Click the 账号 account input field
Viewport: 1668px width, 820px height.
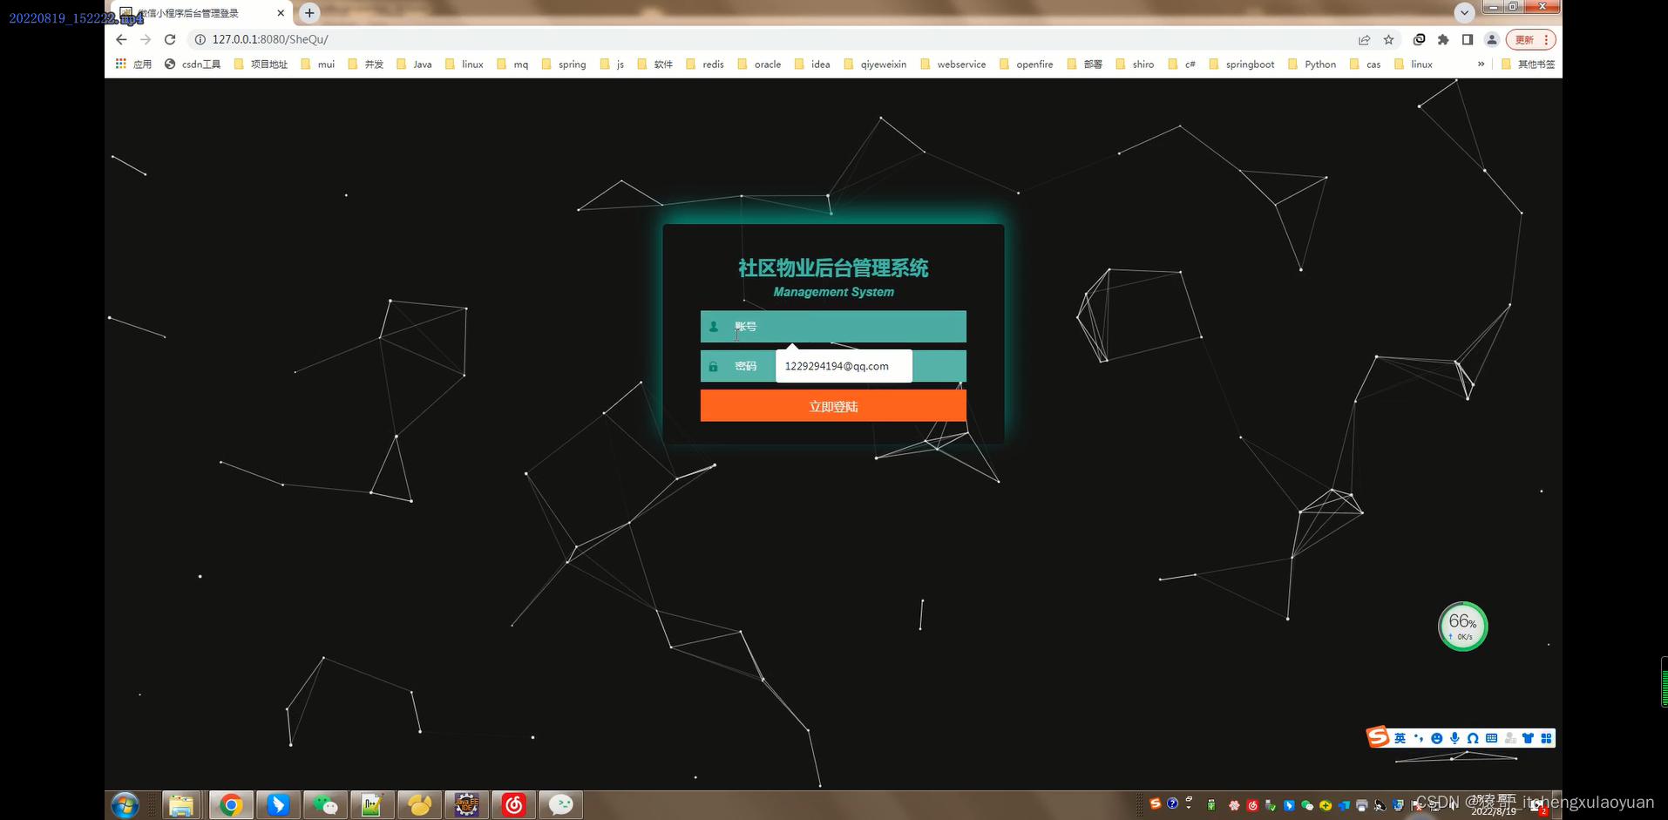pos(833,327)
